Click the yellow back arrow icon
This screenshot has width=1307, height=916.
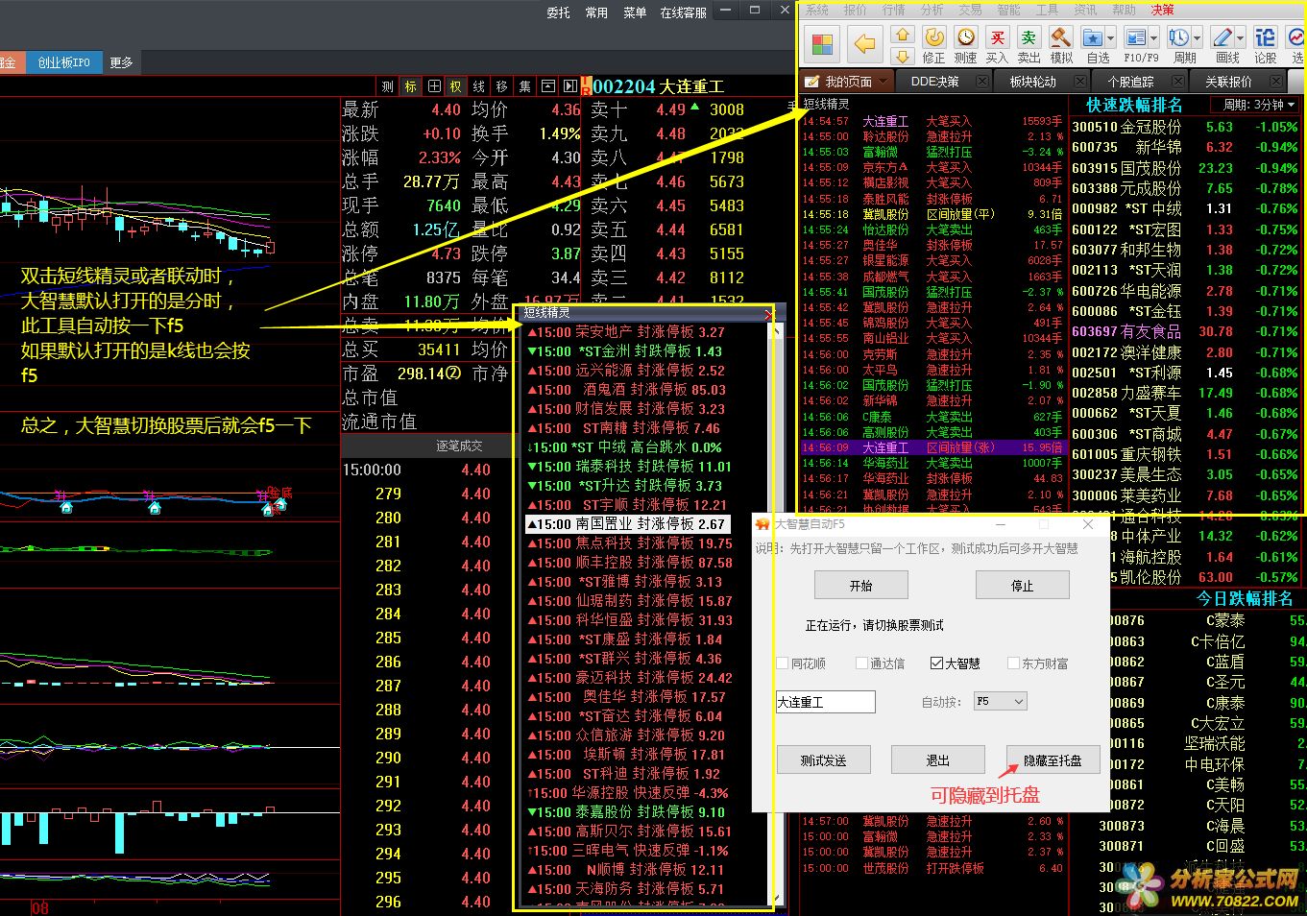pyautogui.click(x=865, y=44)
